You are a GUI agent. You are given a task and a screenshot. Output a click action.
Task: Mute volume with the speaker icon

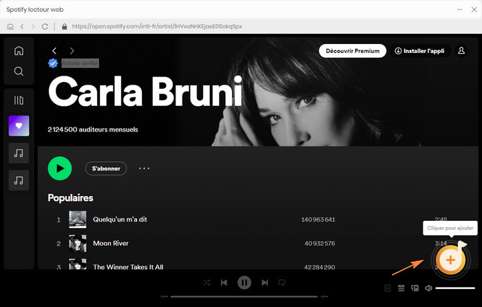pyautogui.click(x=428, y=288)
